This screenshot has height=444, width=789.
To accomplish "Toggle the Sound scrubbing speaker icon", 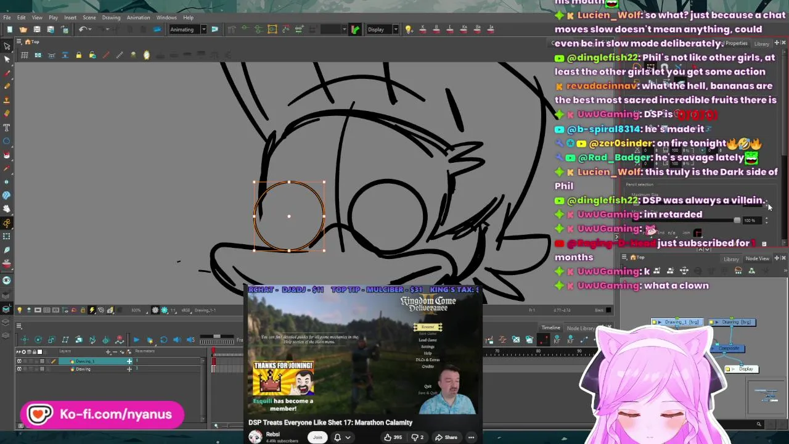I will tap(190, 340).
